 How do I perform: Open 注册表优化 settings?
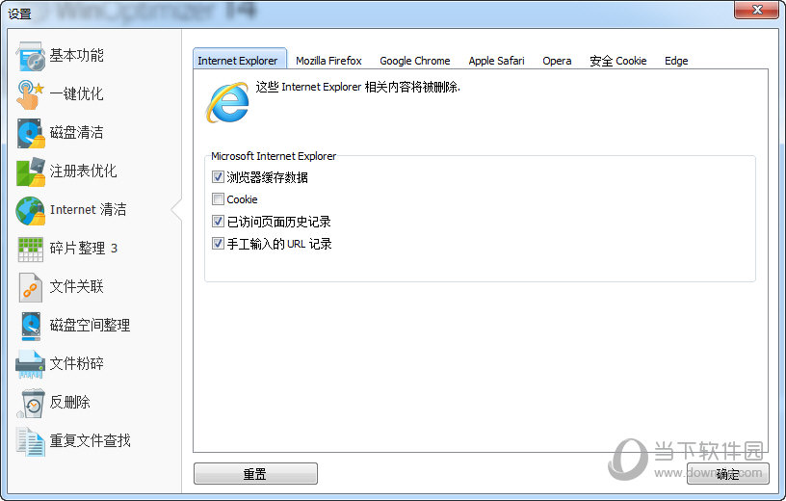pos(83,171)
